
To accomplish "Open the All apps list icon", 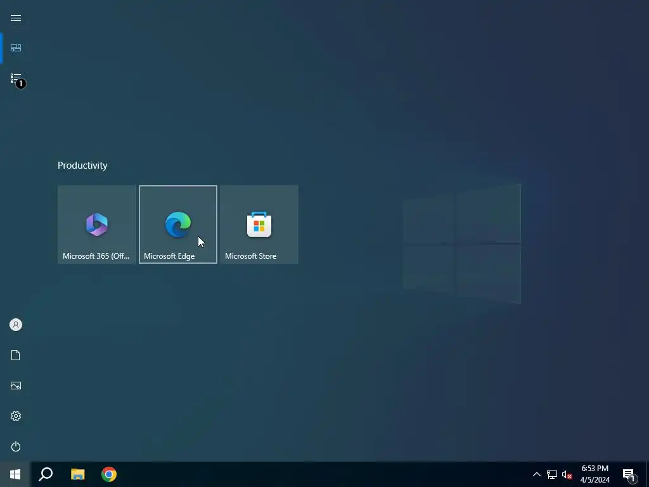I will [16, 78].
